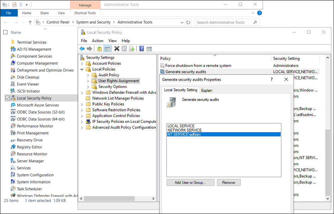Expand Application Control Policies node
This screenshot has height=214, width=334.
click(82, 116)
